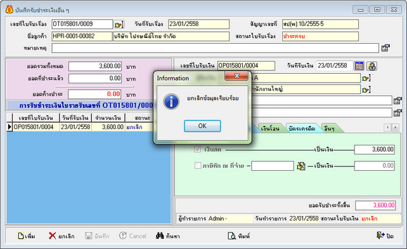Click the ยอดที่ชำระแล้ว field 0.00

[x=95, y=78]
